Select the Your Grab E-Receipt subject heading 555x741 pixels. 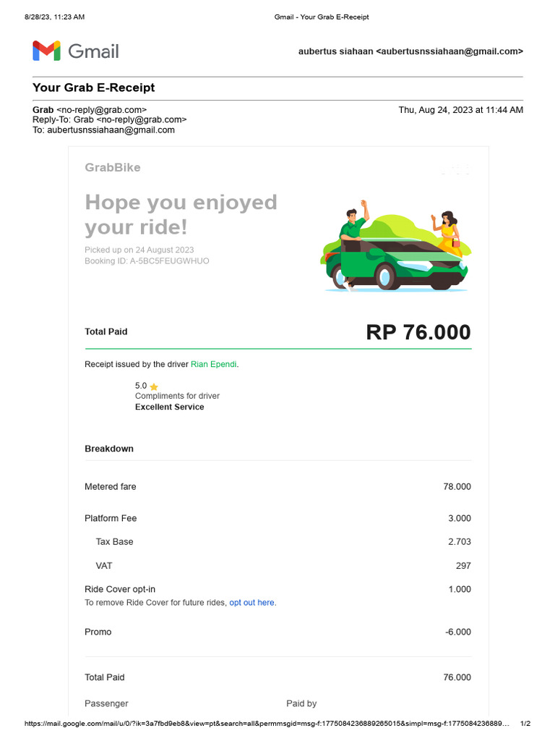93,88
